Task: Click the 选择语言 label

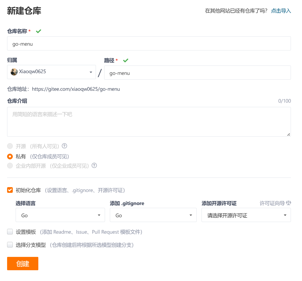Action: coord(26,203)
